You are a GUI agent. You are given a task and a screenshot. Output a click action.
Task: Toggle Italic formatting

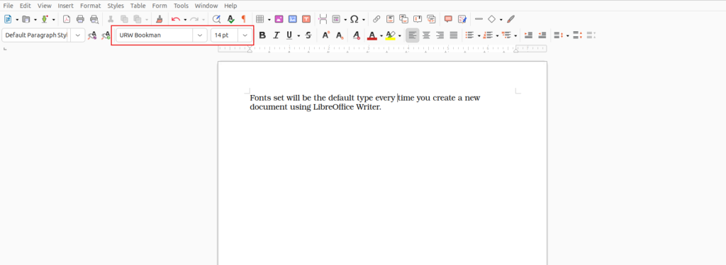click(x=277, y=35)
